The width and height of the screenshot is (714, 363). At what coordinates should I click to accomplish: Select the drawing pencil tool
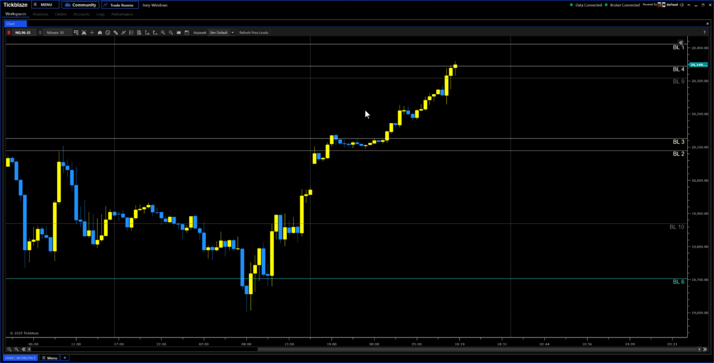[115, 32]
